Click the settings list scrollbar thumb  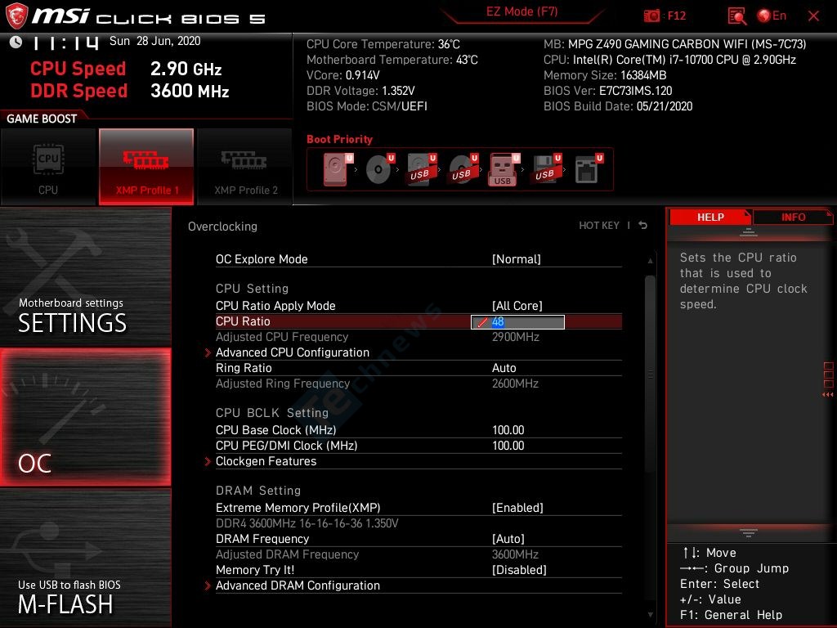[x=650, y=374]
